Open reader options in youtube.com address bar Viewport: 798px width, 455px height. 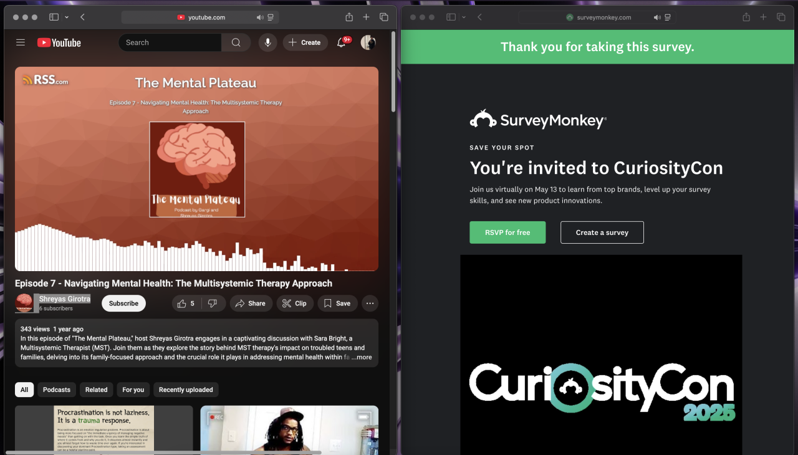coord(271,17)
